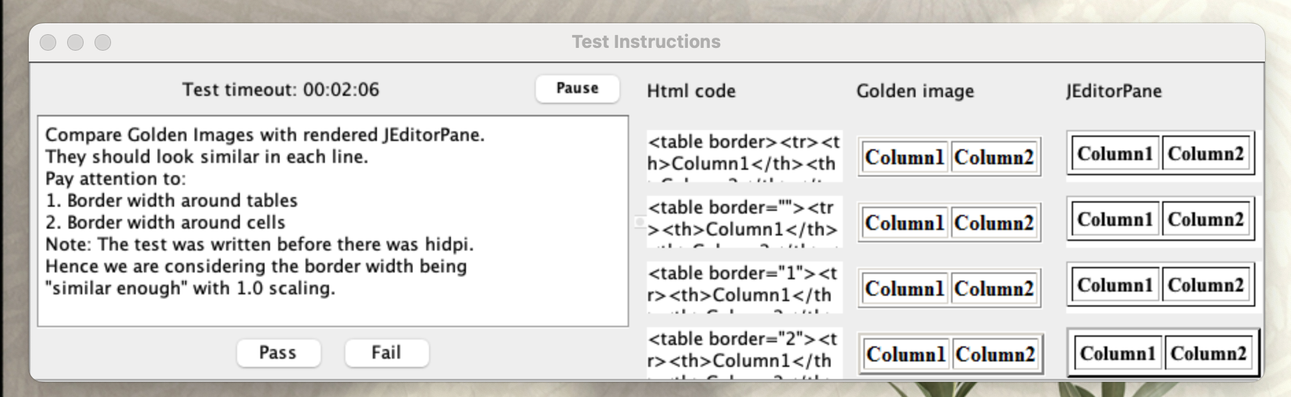The height and width of the screenshot is (397, 1291).
Task: Click the first row's <table border> HTML code
Action: tap(743, 155)
